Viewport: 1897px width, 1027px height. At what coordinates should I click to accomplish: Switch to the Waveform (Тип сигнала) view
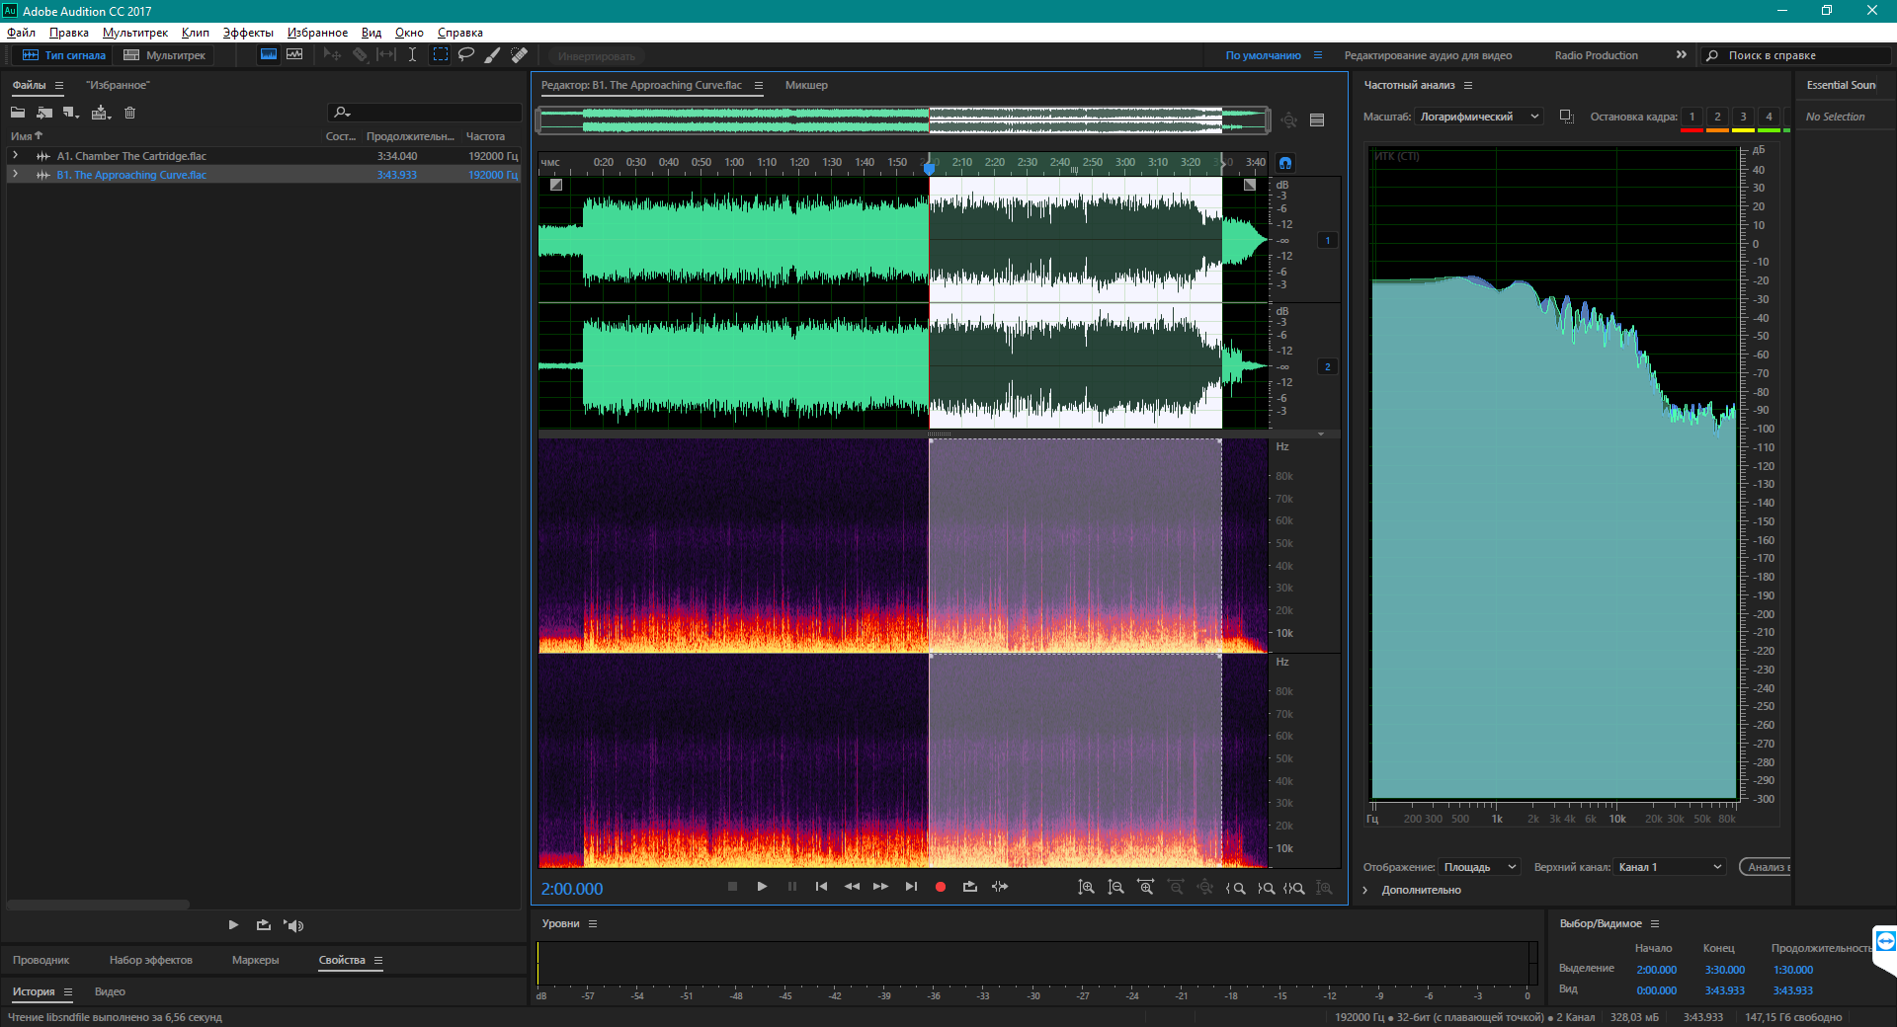click(64, 55)
